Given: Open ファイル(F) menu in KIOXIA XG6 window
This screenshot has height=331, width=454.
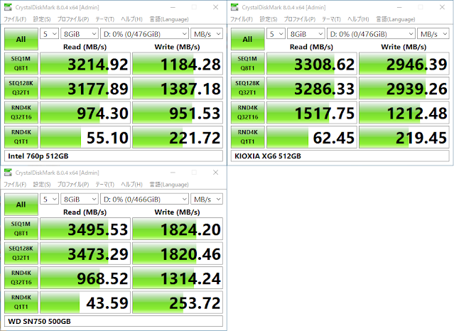Looking at the screenshot, I should [x=241, y=19].
